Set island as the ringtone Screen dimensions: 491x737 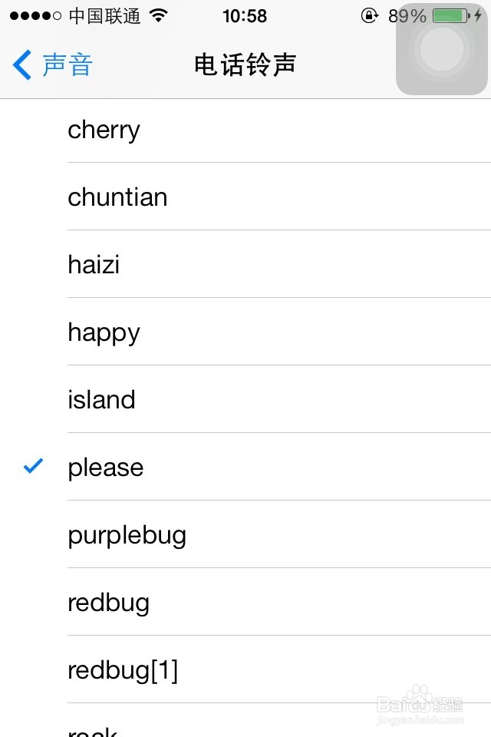[x=101, y=400]
